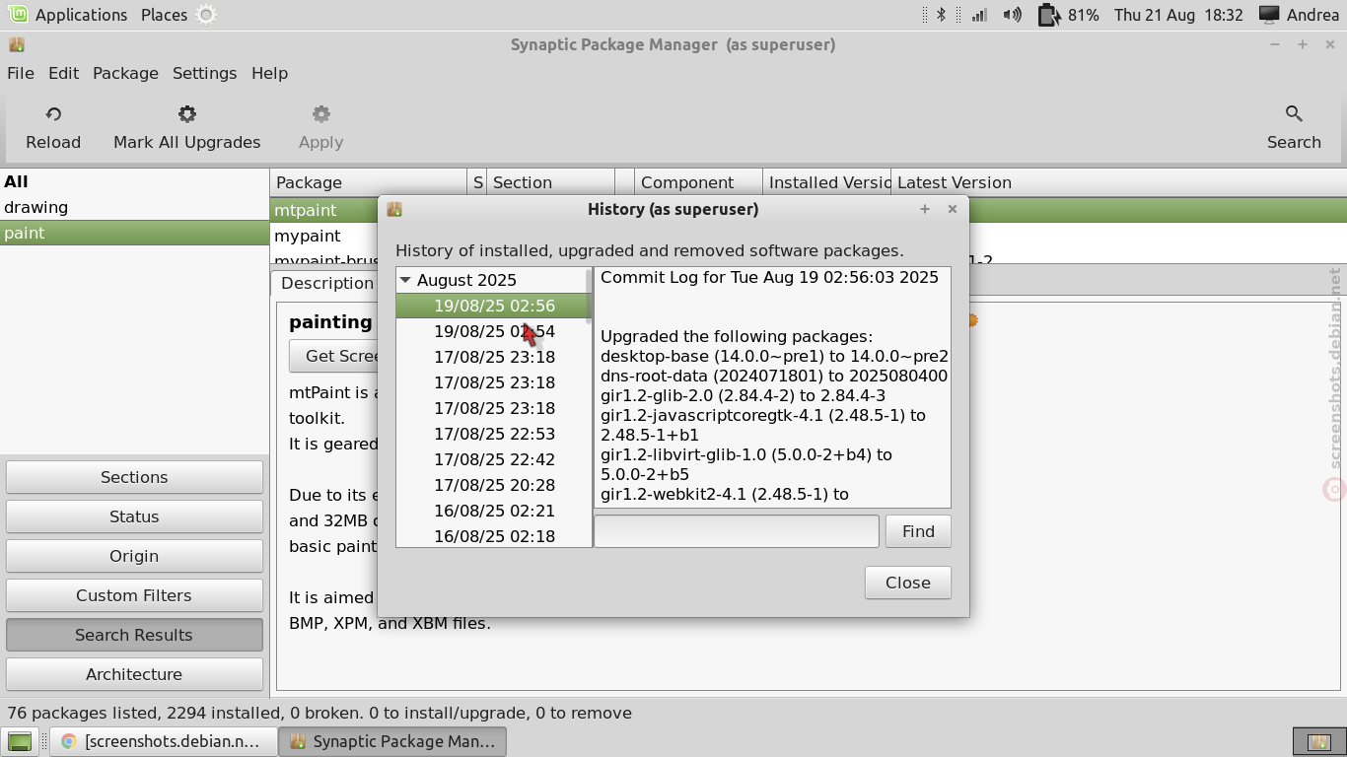This screenshot has height=757, width=1347.
Task: Click the Linux Mint Applications logo
Action: click(x=18, y=15)
